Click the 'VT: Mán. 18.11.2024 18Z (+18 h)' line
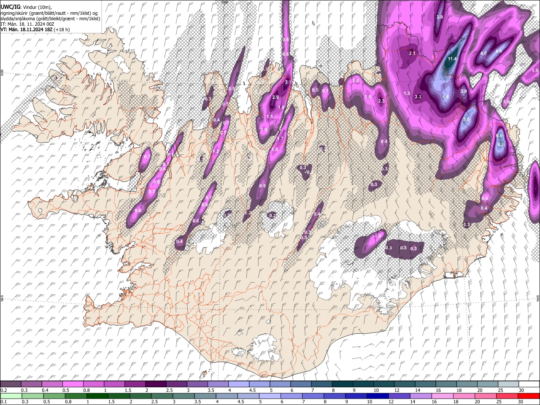 pyautogui.click(x=35, y=30)
